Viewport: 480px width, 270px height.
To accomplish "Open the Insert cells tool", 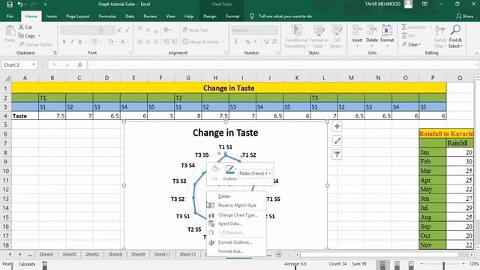I will pos(357,36).
